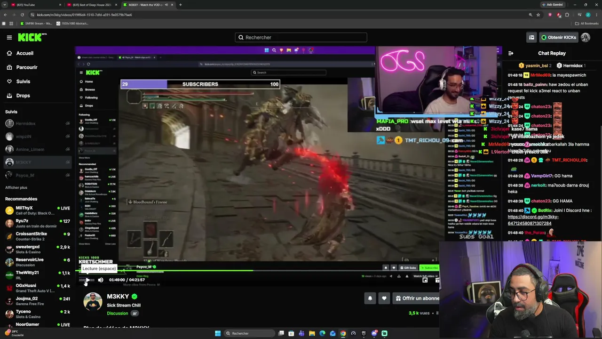This screenshot has width=602, height=339.
Task: Open the Discord invite link in chat
Action: 533,220
